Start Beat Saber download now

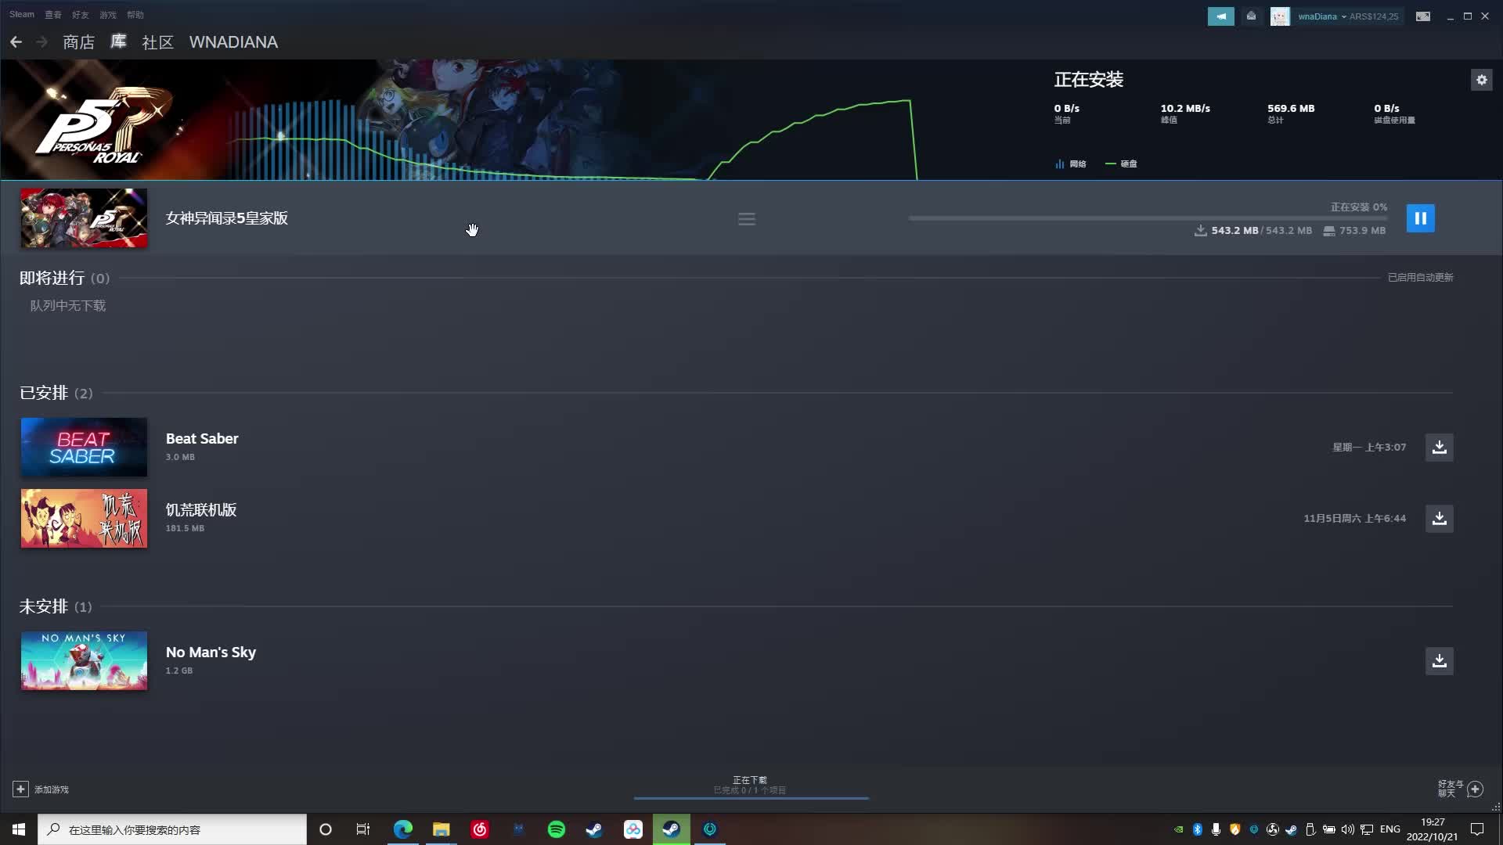[x=1439, y=448]
